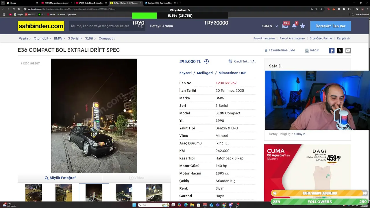Click Windows taskbar search box
This screenshot has height=208, width=370.
point(153,205)
